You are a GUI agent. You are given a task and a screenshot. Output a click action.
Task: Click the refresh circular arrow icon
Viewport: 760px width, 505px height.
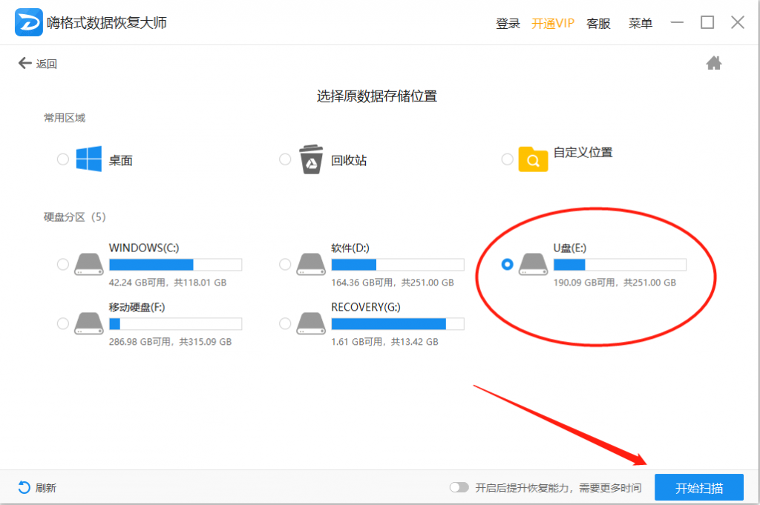24,487
